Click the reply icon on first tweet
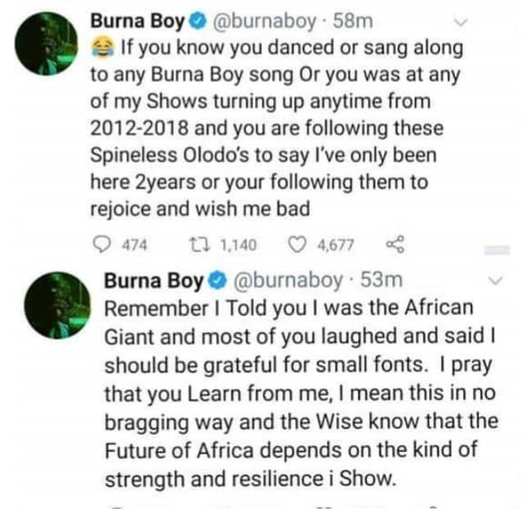The height and width of the screenshot is (521, 531). (x=102, y=244)
